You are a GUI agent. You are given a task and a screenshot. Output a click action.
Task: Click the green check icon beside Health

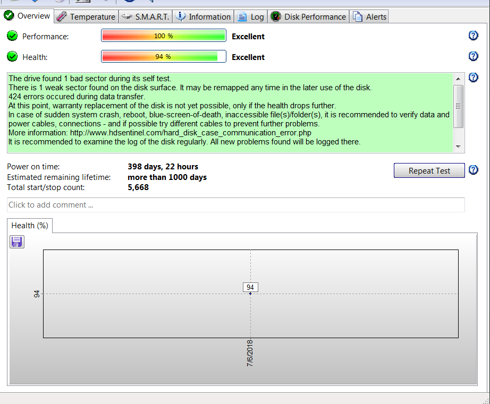pyautogui.click(x=12, y=56)
